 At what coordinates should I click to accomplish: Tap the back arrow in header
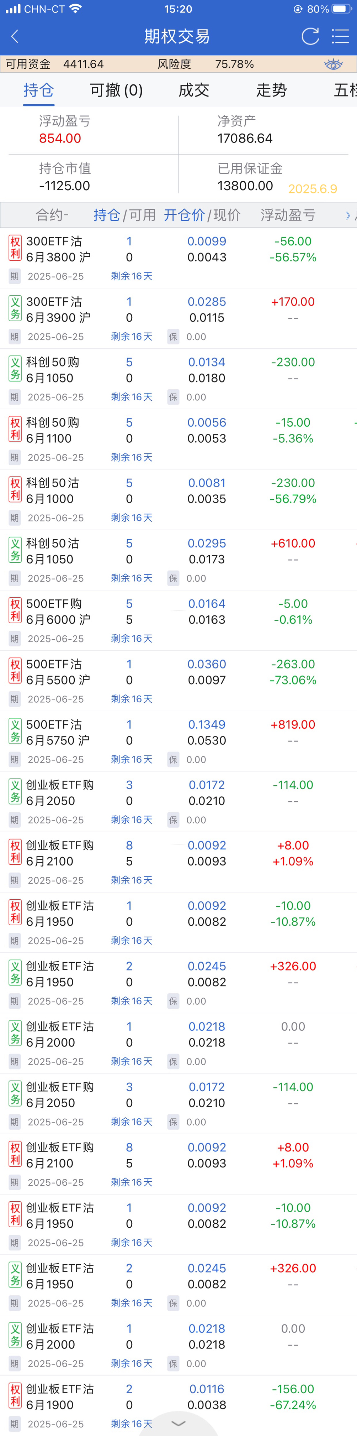tap(15, 37)
